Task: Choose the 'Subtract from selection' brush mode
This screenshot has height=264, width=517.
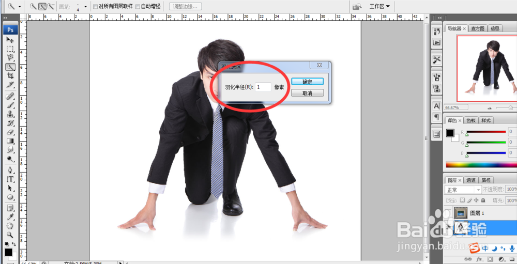Action: tap(51, 6)
